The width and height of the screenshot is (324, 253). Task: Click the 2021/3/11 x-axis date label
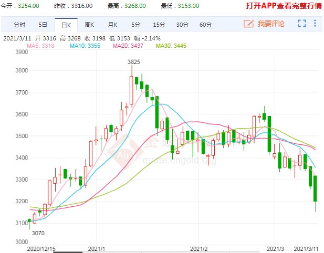coord(306,249)
